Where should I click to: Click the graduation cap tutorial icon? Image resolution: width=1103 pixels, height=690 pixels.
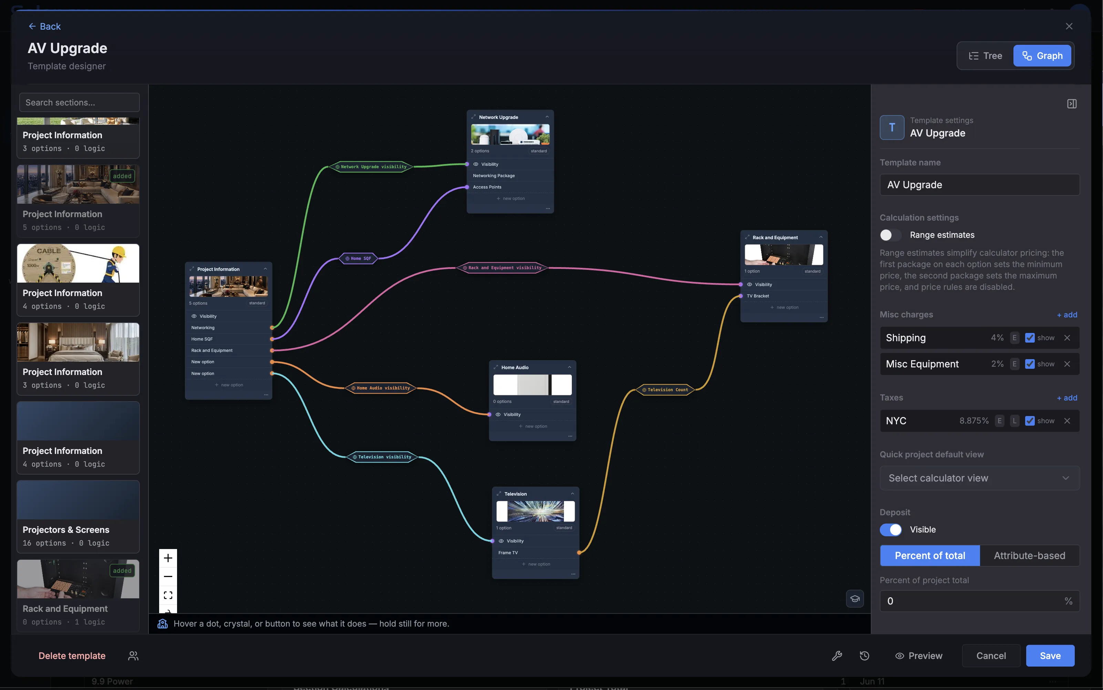tap(855, 599)
